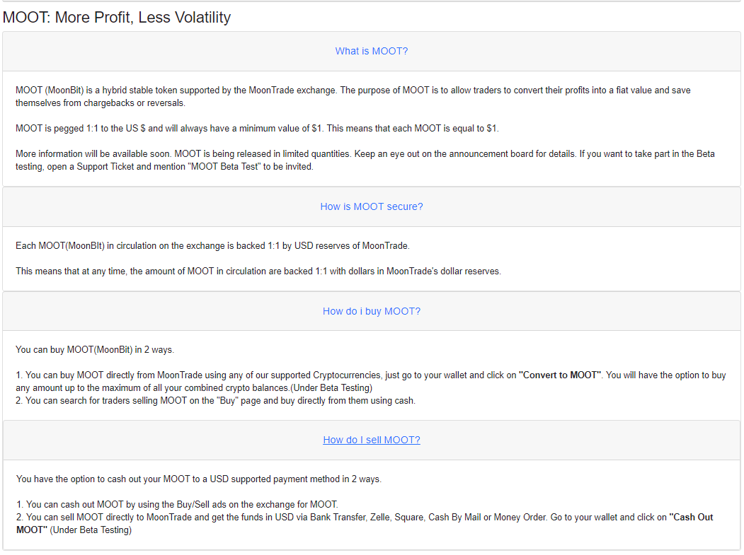Screen dimensions: 744x555
Task: Collapse the "How do i buy MOOT?" section
Action: [x=371, y=311]
